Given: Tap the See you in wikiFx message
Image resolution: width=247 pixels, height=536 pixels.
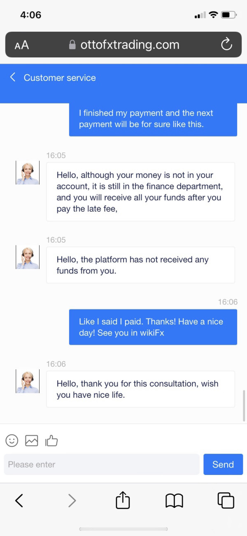Looking at the screenshot, I should [153, 327].
